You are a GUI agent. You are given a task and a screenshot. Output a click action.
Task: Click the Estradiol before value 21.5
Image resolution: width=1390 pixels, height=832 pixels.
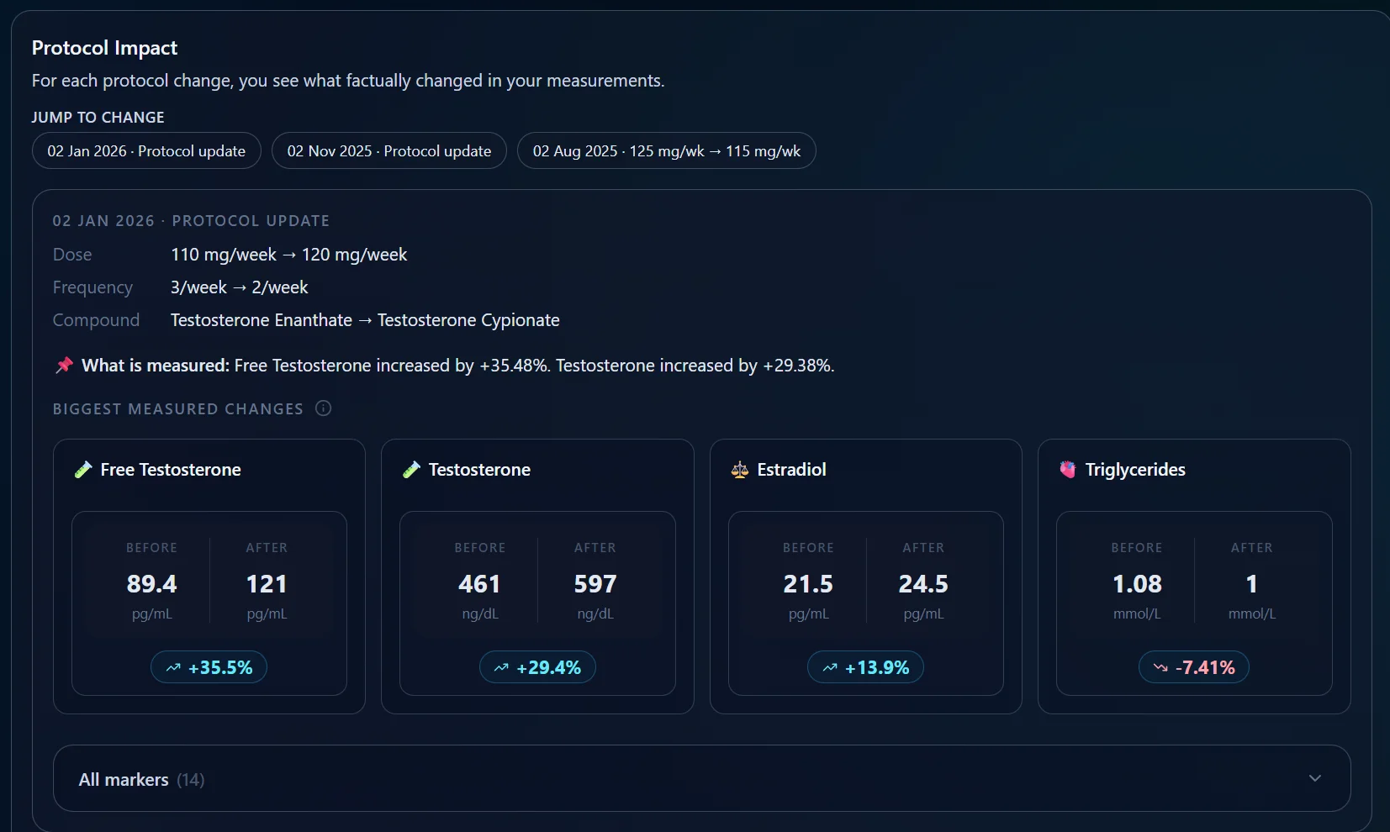(808, 584)
